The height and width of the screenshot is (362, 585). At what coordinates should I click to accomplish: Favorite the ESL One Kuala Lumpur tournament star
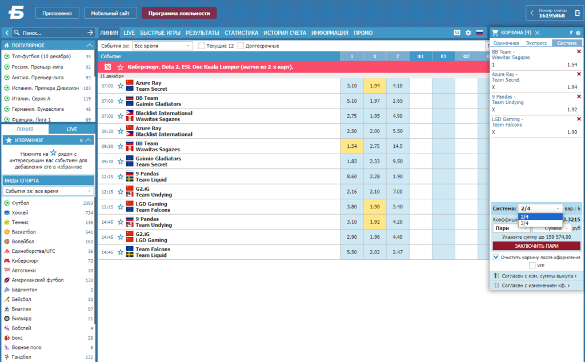tap(120, 67)
